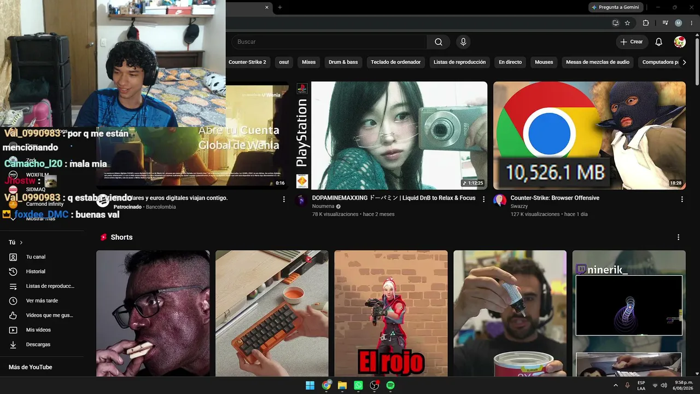This screenshot has height=394, width=700.
Task: Open the Chrome profile M avatar
Action: click(679, 23)
